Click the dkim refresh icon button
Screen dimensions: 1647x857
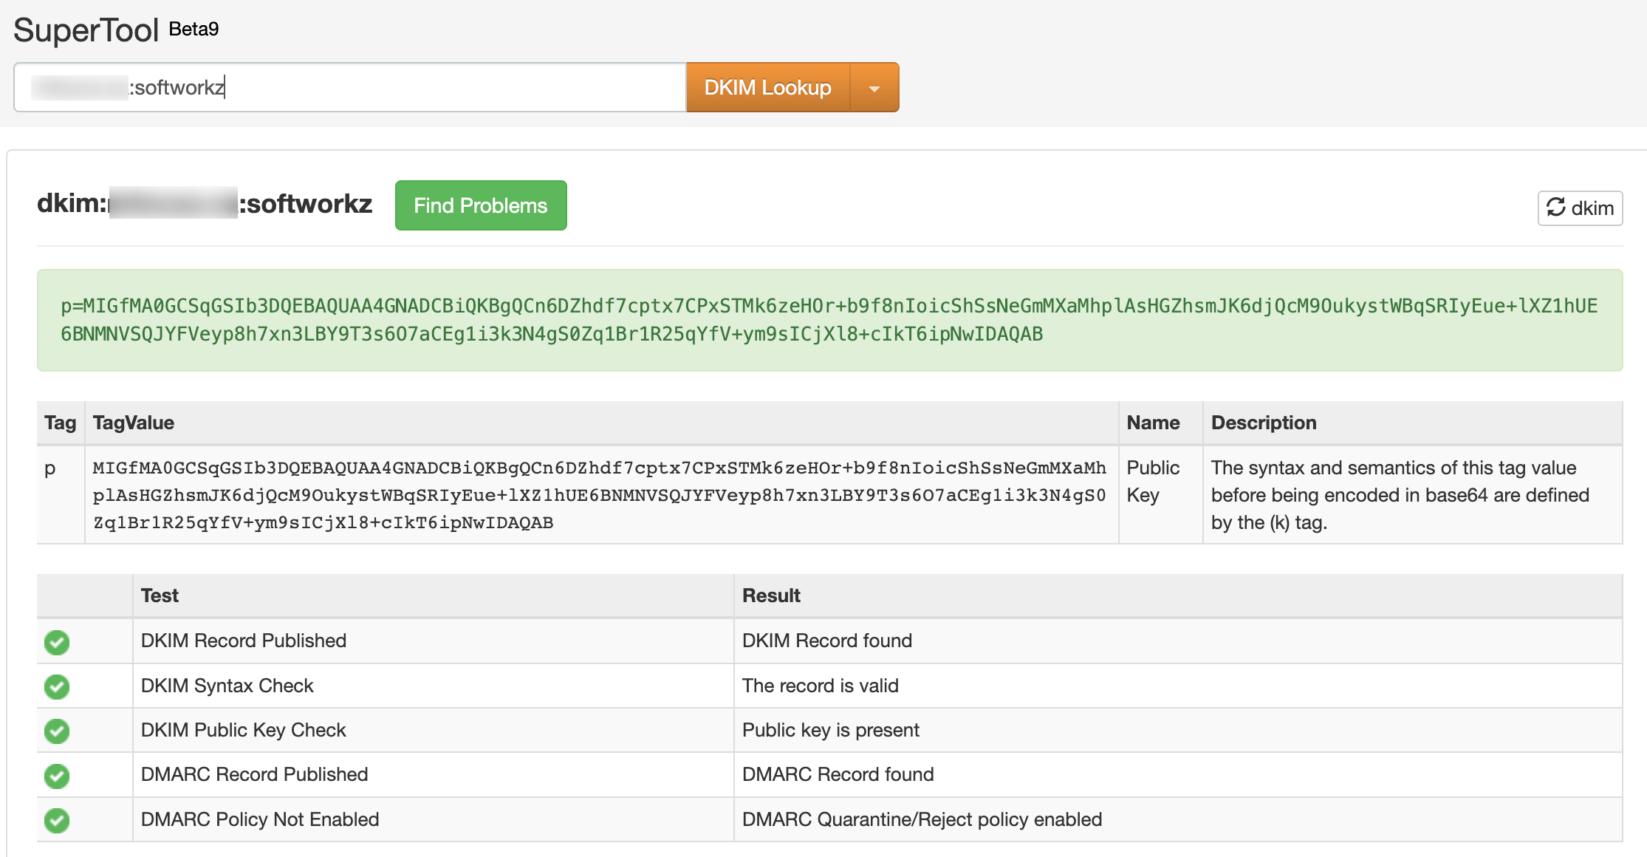pyautogui.click(x=1579, y=208)
